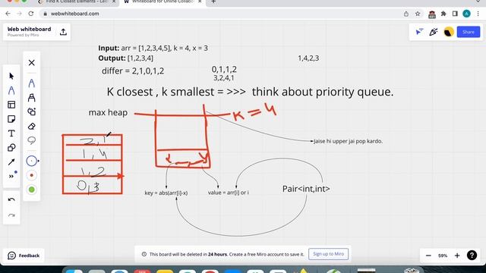
Task: Click the 'Output: [1,2,3,4]' line
Action: coord(125,58)
